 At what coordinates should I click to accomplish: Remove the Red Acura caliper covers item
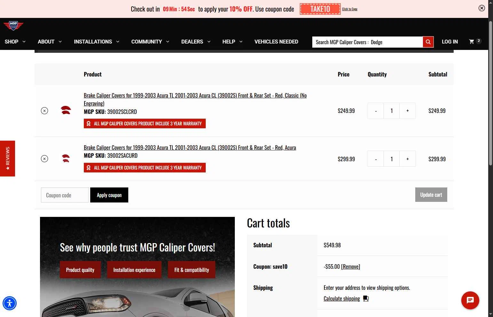click(44, 159)
